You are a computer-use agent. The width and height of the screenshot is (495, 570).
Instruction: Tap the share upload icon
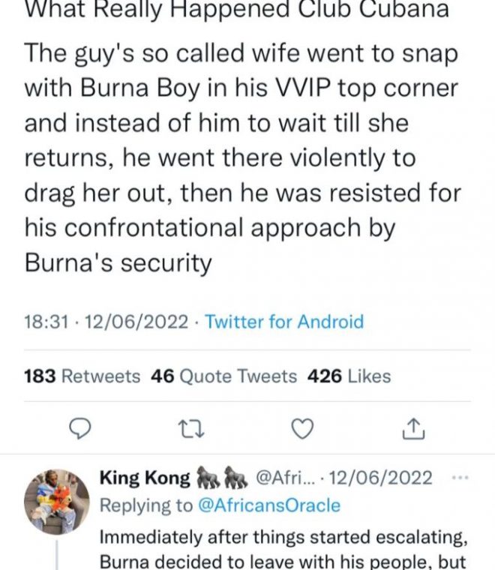pyautogui.click(x=414, y=427)
